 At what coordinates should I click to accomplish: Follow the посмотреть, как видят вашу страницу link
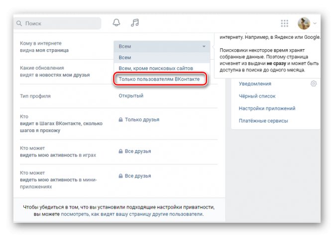(x=132, y=214)
